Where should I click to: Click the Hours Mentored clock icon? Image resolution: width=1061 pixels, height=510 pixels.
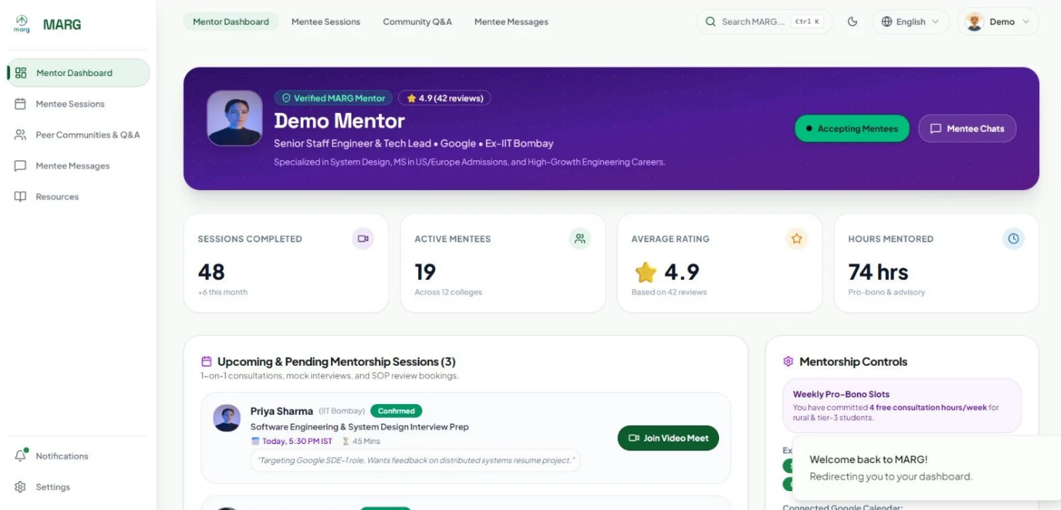click(x=1013, y=239)
